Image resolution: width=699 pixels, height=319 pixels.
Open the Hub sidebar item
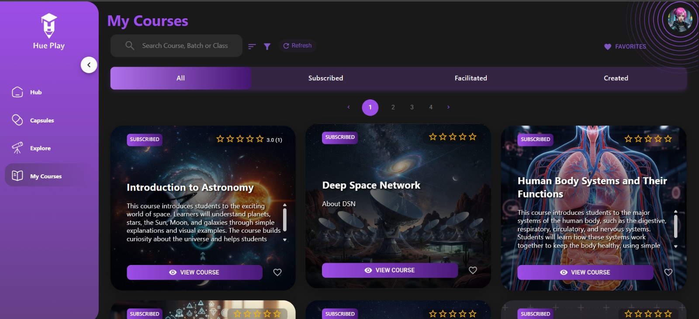pyautogui.click(x=49, y=92)
